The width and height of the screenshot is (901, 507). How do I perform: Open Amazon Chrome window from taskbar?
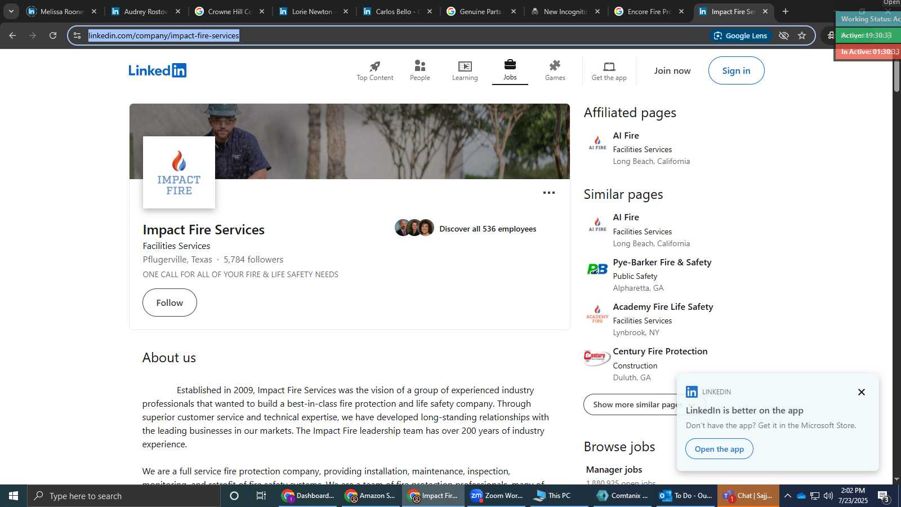tap(371, 496)
